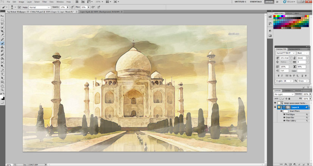Switch to the Paragraph tab
The width and height of the screenshot is (313, 166).
(294, 49)
